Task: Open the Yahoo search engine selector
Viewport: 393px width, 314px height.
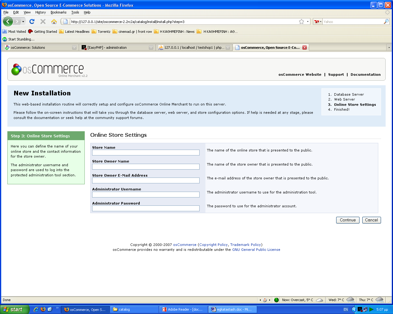Action: click(x=318, y=21)
